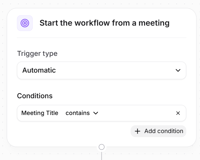200x160 pixels.
Task: Expand the Trigger type chevron arrow
Action: click(178, 70)
